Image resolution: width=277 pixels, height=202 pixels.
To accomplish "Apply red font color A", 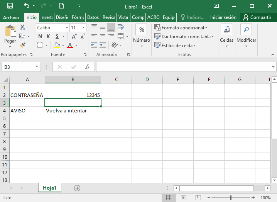I will (70, 45).
